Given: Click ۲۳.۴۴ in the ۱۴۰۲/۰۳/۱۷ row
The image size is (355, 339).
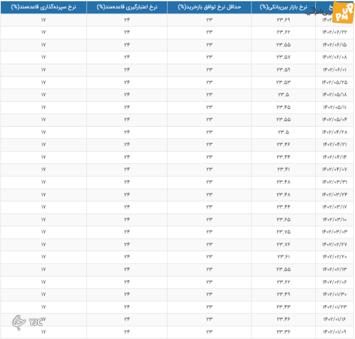Looking at the screenshot, I should (283, 207).
